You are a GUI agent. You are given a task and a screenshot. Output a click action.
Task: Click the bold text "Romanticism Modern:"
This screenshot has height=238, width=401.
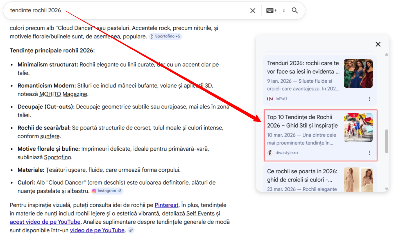tap(47, 86)
